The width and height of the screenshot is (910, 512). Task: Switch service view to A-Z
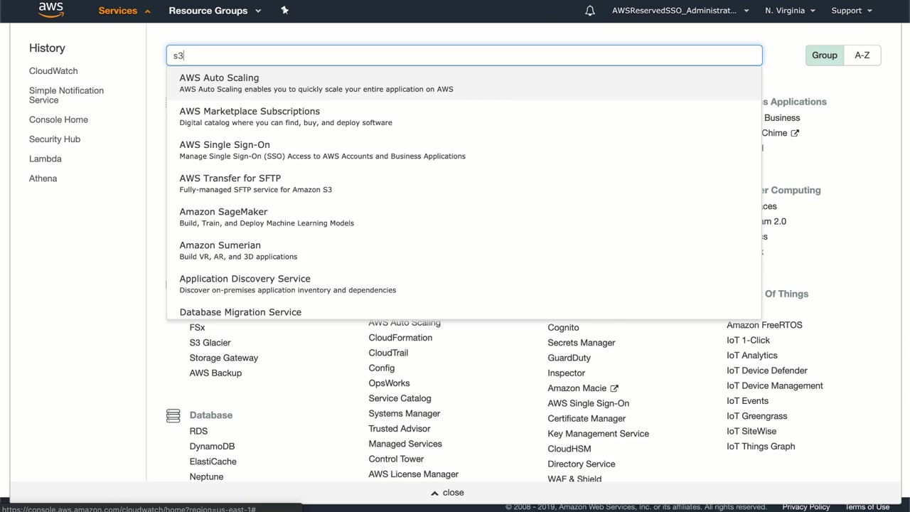pos(862,55)
